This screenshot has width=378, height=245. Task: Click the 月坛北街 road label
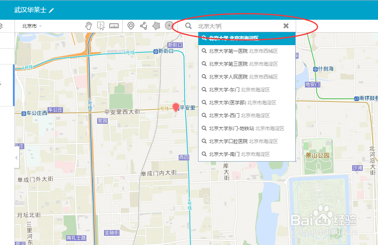[29, 215]
